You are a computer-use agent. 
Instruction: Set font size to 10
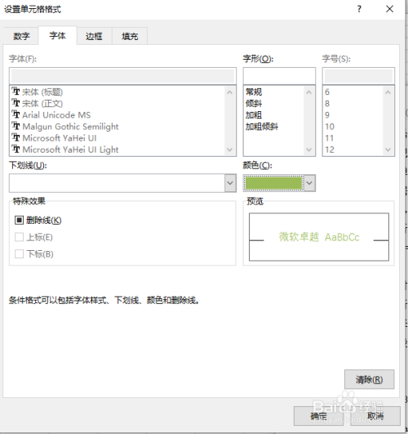click(330, 127)
